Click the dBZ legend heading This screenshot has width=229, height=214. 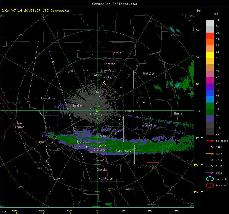(x=216, y=13)
